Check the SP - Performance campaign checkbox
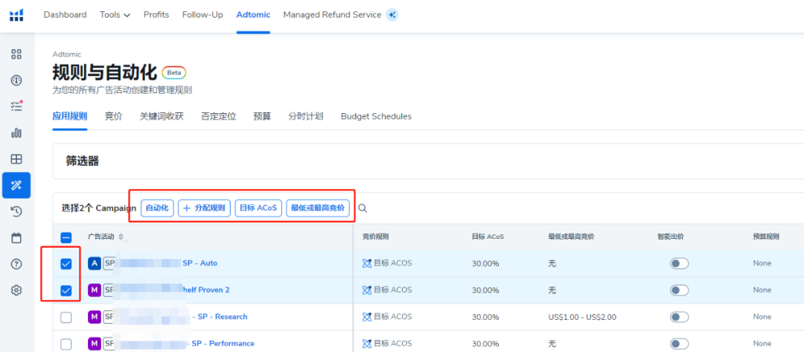The image size is (804, 352). [66, 344]
